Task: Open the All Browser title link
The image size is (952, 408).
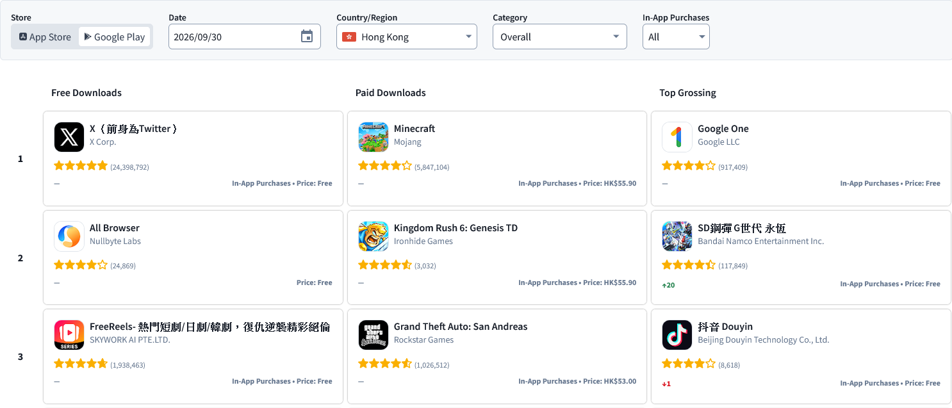Action: click(x=115, y=228)
